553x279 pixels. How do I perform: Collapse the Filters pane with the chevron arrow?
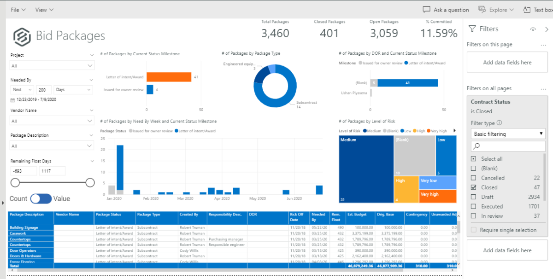point(547,29)
